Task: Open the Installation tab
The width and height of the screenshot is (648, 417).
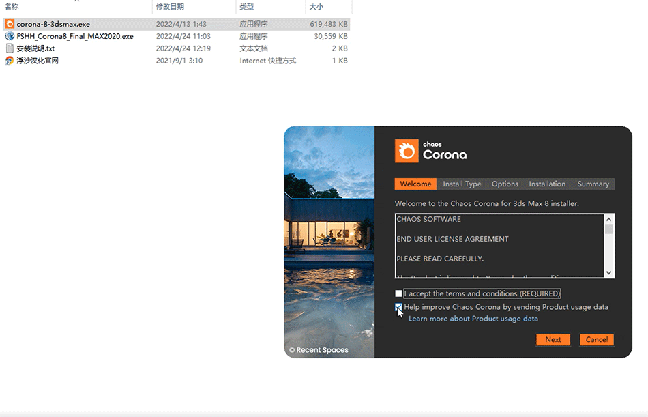Action: point(547,184)
